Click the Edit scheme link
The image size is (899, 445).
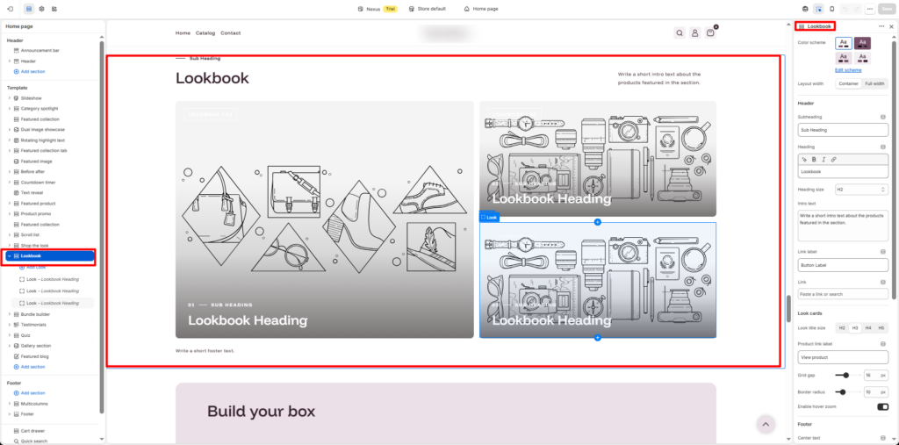click(x=848, y=70)
